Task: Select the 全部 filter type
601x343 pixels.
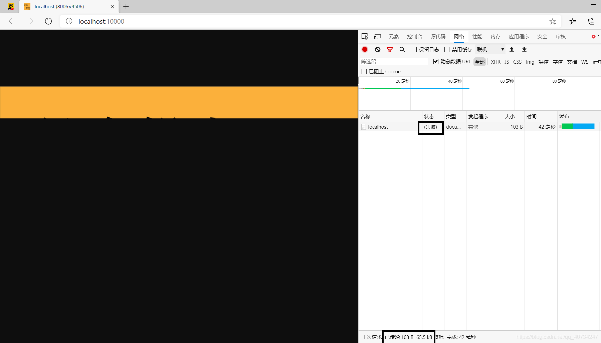Action: pos(479,62)
